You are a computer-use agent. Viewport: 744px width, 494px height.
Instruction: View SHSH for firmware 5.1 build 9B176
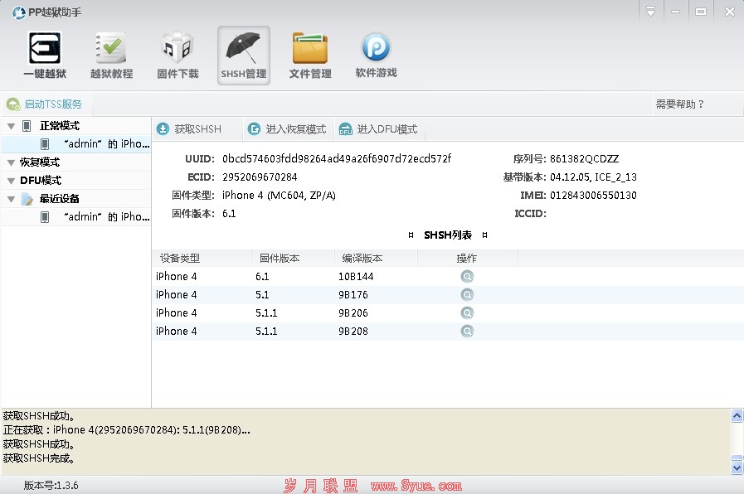pyautogui.click(x=467, y=295)
